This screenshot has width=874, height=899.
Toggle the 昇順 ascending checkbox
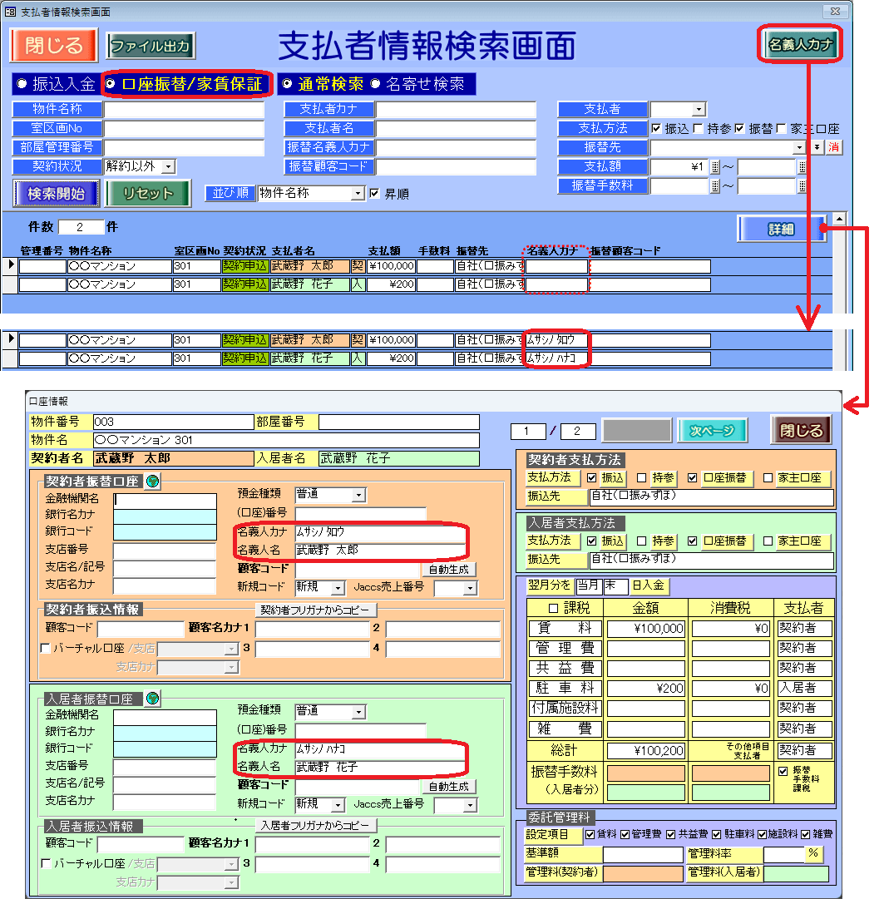tap(375, 194)
